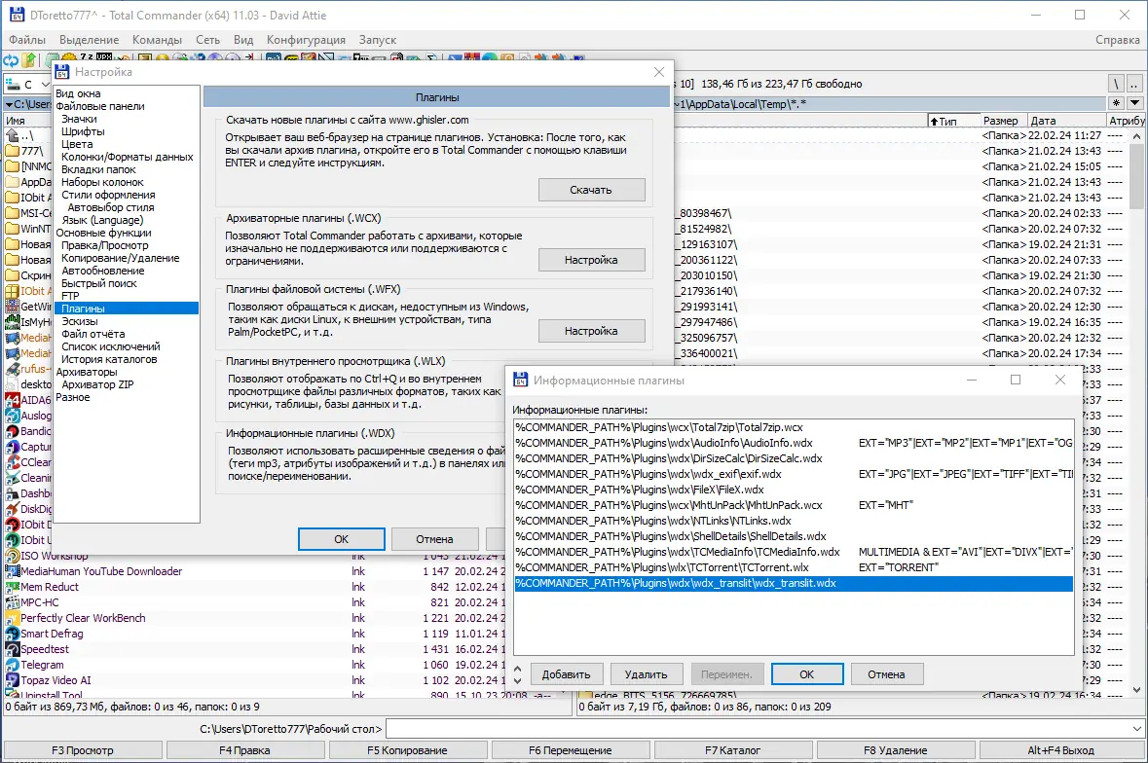Open the Конфигурация menu
1148x763 pixels.
pyautogui.click(x=306, y=40)
